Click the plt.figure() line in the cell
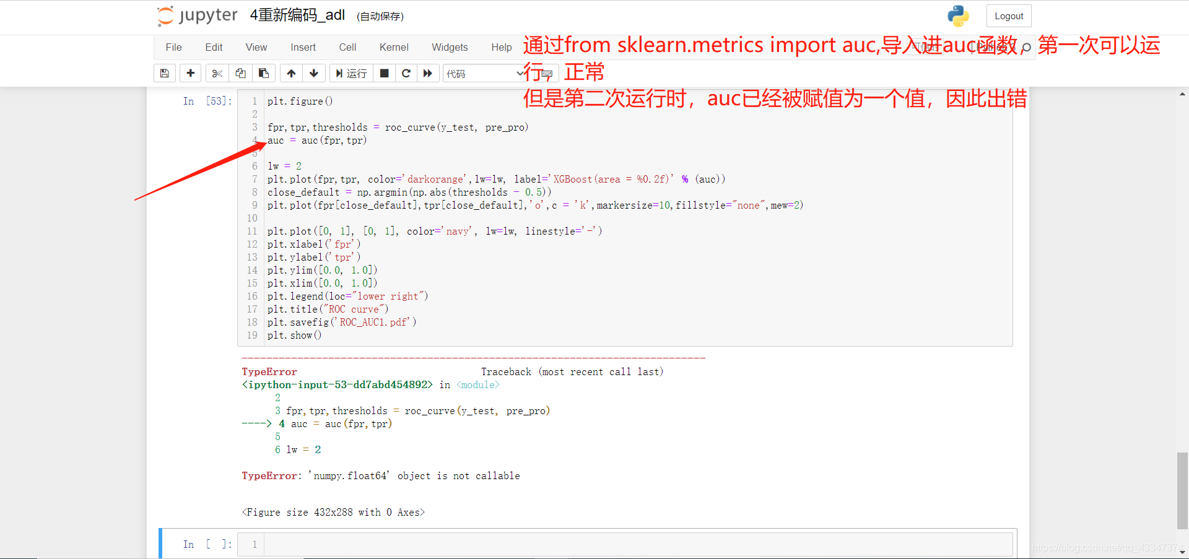Screen dimensions: 1189x559 pos(300,102)
